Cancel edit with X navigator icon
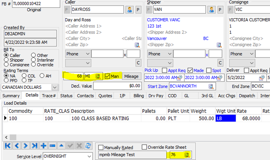This screenshot has height=160, width=270. click(79, 146)
